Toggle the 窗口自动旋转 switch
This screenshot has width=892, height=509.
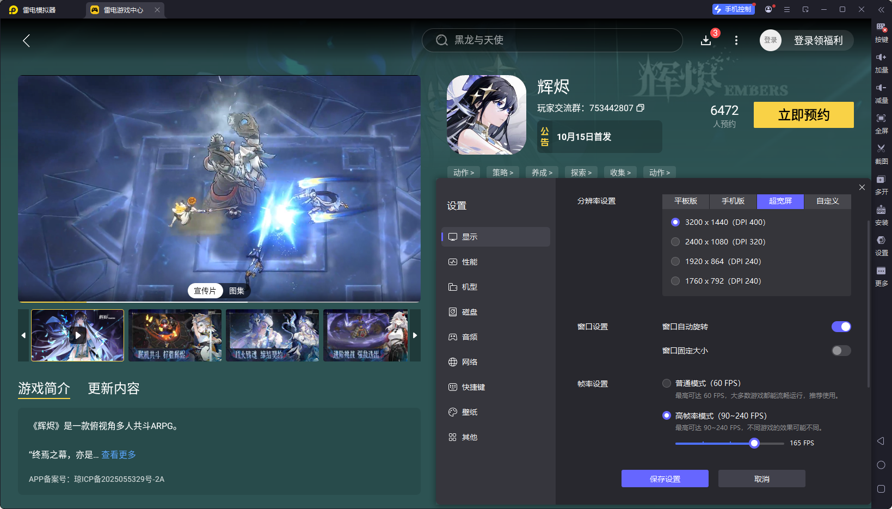coord(841,327)
